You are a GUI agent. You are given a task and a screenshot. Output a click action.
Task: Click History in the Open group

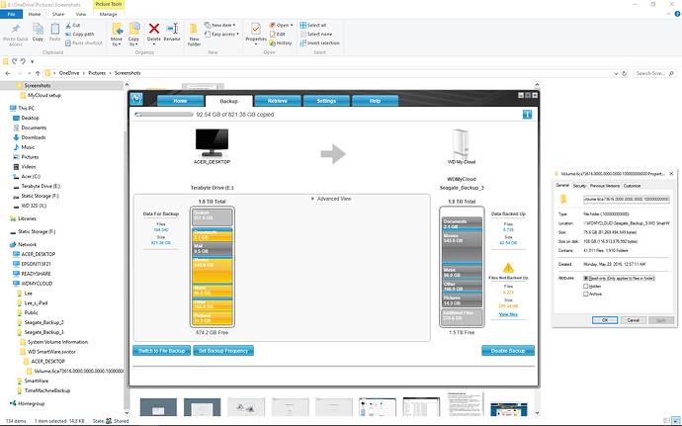coord(281,43)
